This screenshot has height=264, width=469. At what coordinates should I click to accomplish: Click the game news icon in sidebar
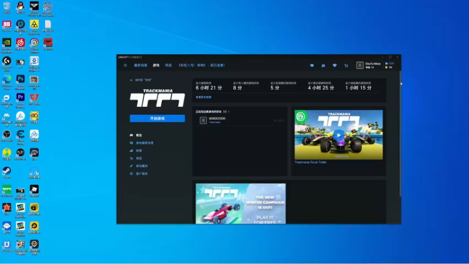pos(131,143)
